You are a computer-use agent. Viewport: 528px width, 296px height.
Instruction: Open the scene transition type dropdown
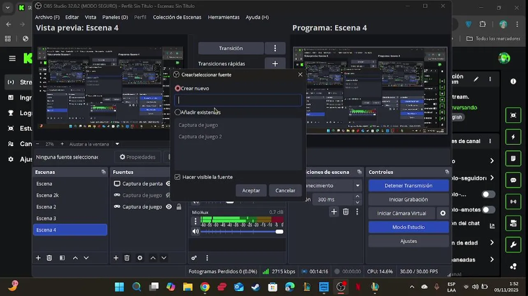tap(357, 186)
